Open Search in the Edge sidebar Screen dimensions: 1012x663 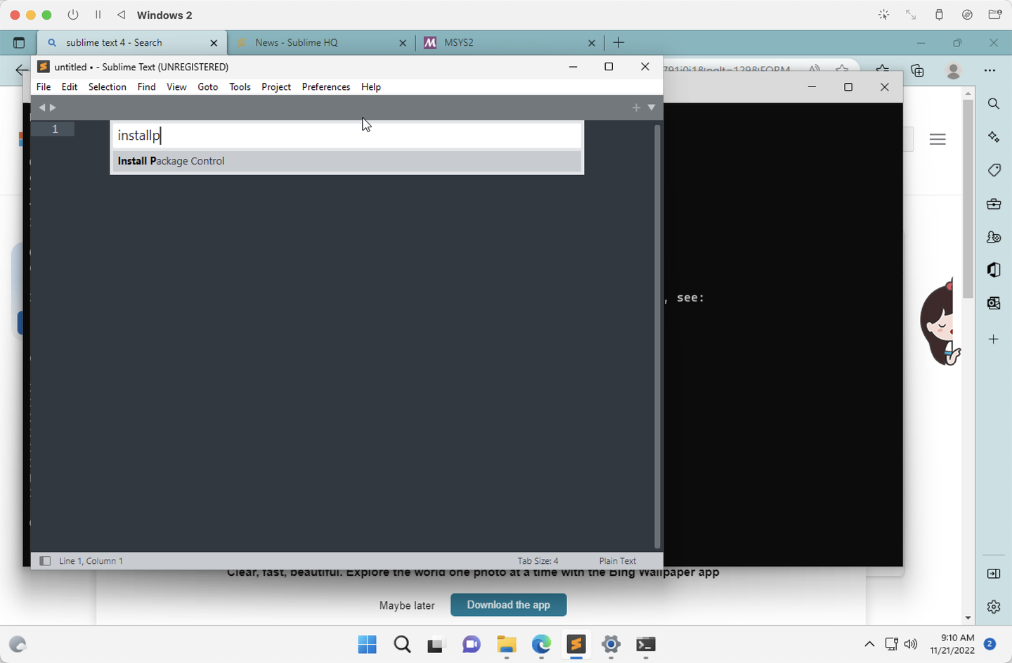click(x=993, y=103)
